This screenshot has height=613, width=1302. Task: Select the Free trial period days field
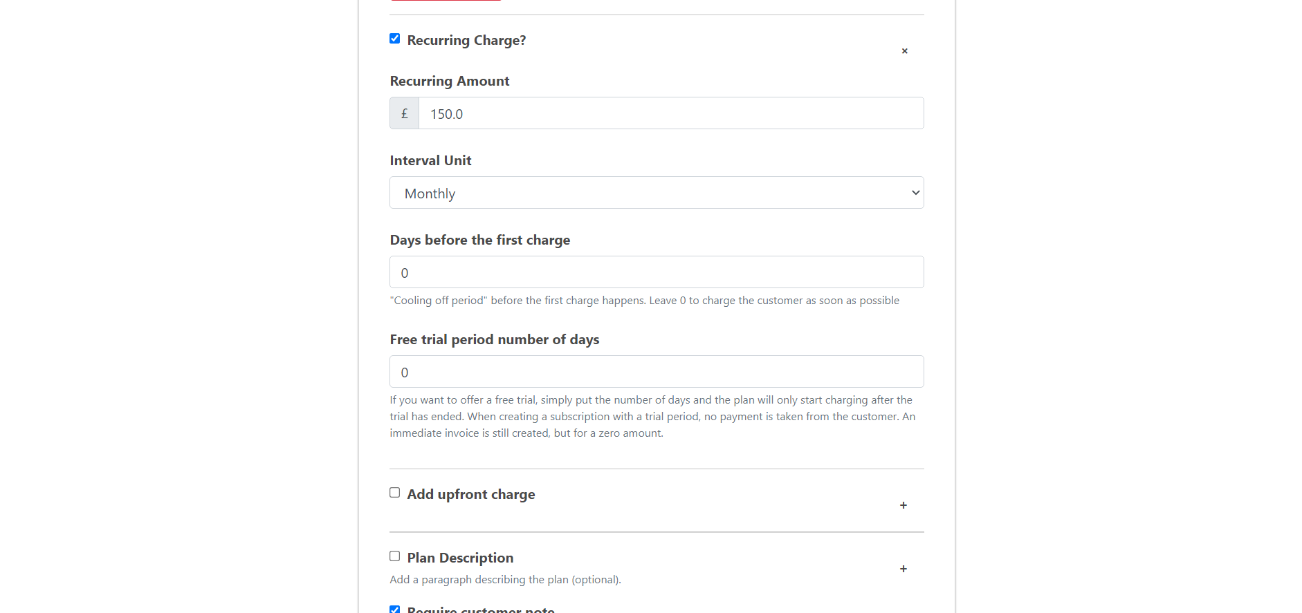(x=657, y=372)
